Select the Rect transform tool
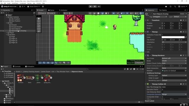189x106 pixels. (x=39, y=29)
